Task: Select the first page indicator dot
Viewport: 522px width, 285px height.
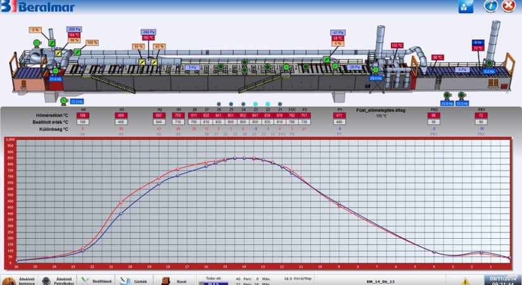Action: tap(219, 104)
